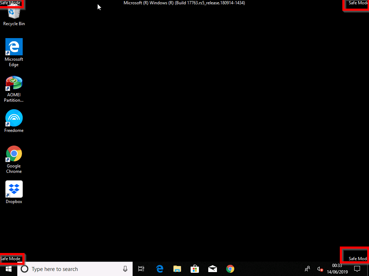Open the People tray icon
The width and height of the screenshot is (369, 276).
pyautogui.click(x=307, y=269)
